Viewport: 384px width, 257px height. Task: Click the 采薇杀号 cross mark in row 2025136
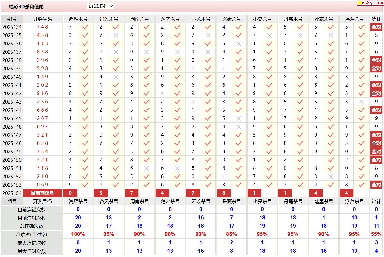coord(239,44)
